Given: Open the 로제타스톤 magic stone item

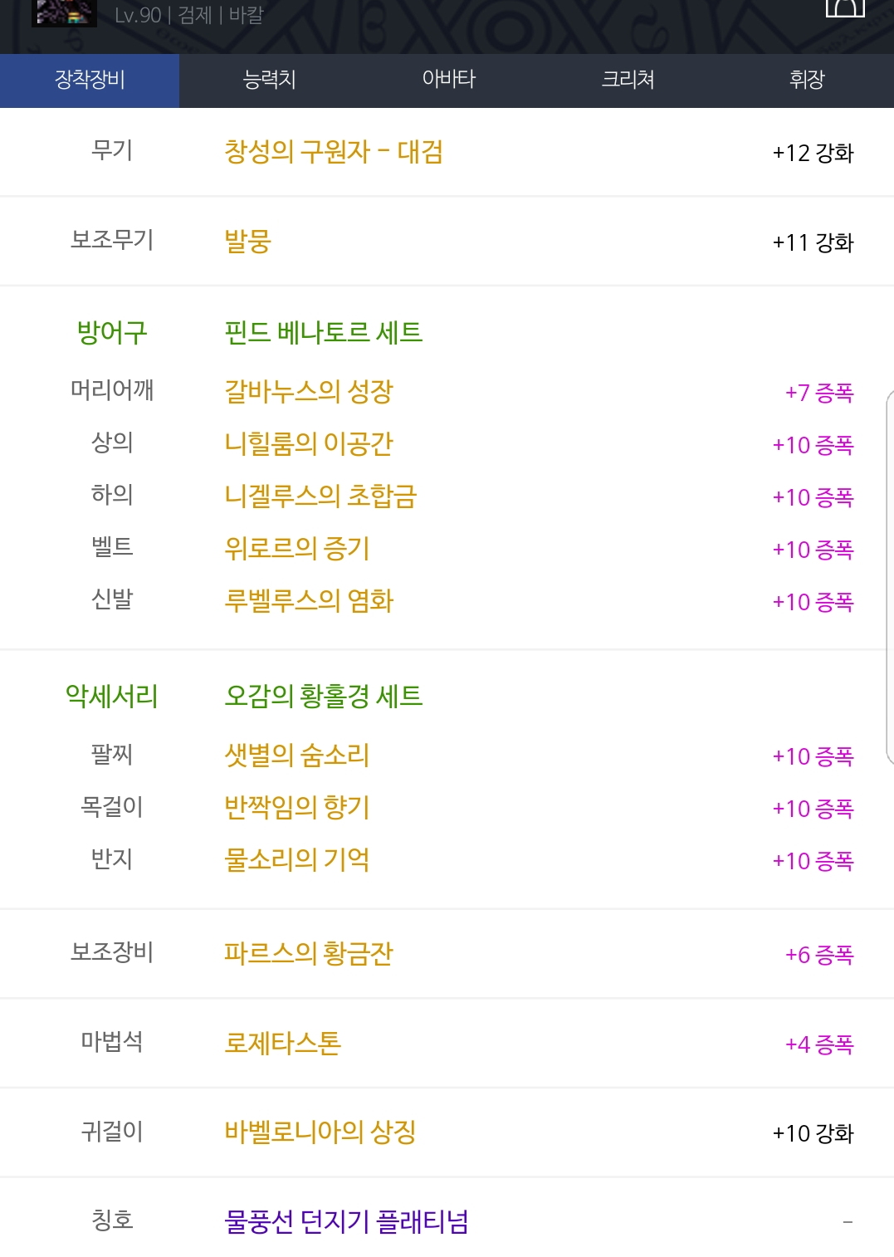Looking at the screenshot, I should click(282, 1043).
